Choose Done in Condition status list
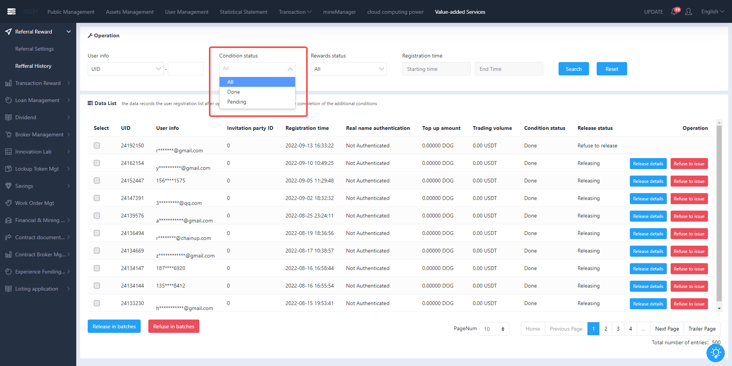Image resolution: width=732 pixels, height=366 pixels. (257, 92)
